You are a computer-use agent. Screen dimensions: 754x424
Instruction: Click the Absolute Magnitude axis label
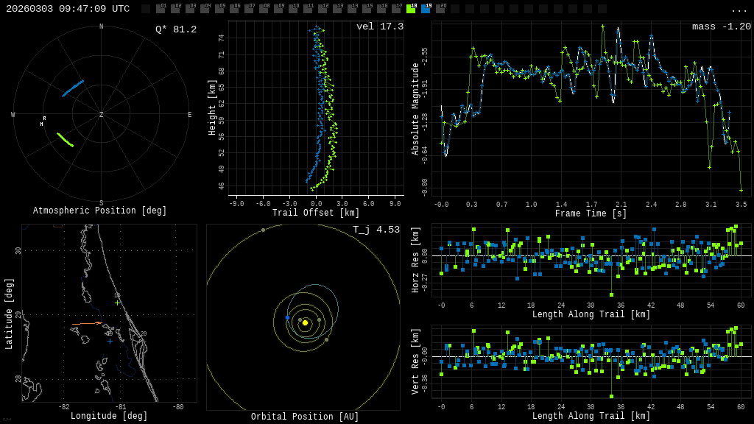415,109
